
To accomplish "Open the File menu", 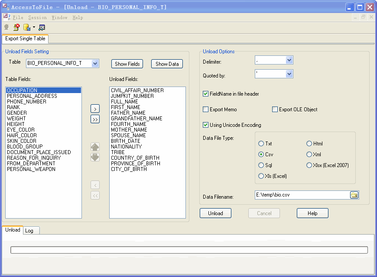I will pyautogui.click(x=18, y=18).
